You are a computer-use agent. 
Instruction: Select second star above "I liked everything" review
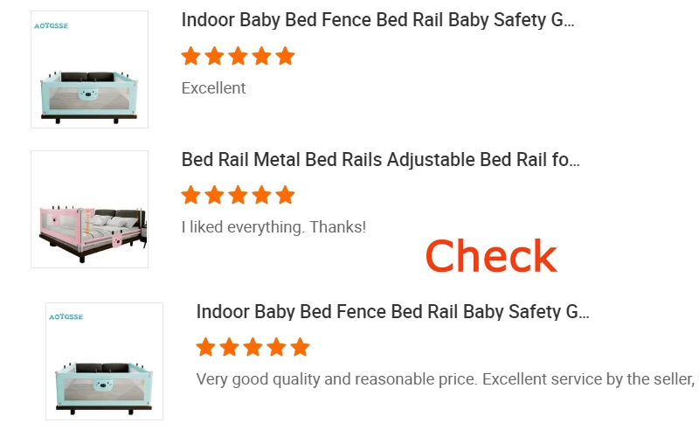click(215, 195)
